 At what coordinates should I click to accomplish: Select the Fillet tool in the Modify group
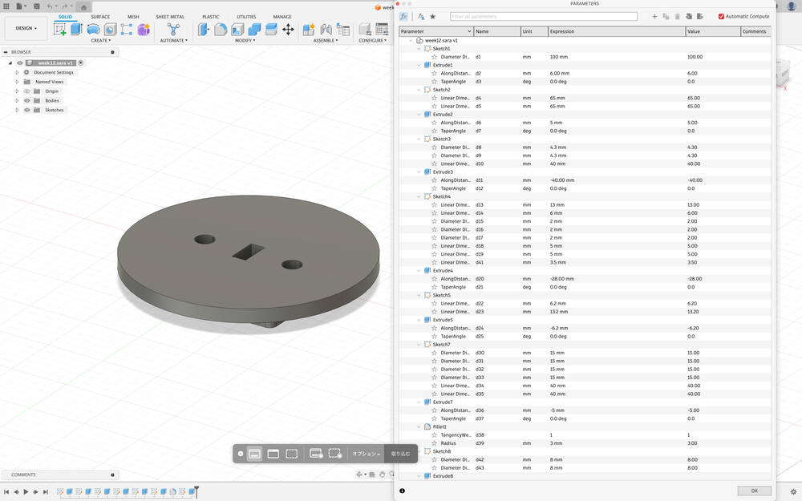221,29
